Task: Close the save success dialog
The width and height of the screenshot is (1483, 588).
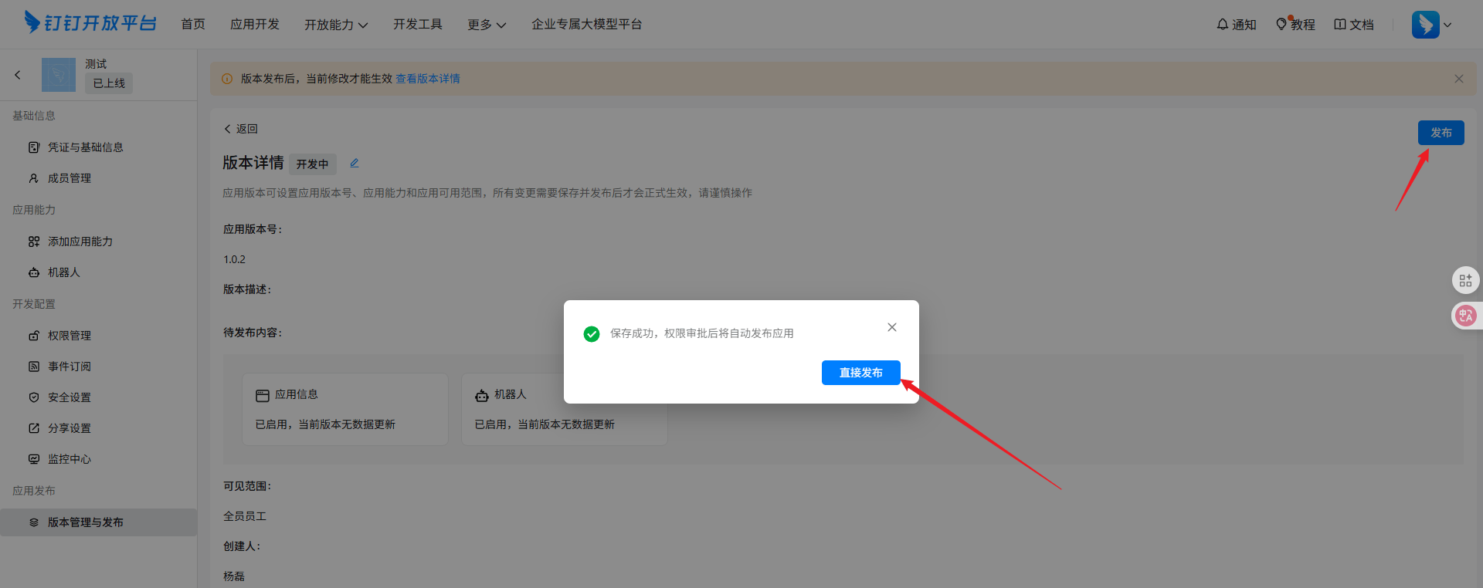Action: (x=892, y=327)
